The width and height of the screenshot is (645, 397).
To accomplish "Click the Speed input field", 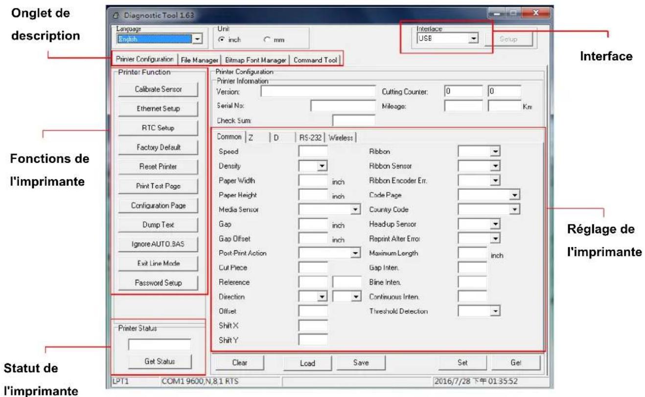I will tap(313, 152).
